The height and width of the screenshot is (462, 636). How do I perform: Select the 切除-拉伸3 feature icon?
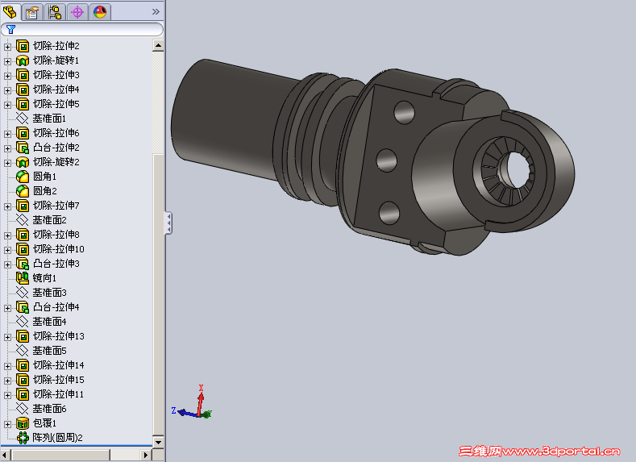(x=23, y=75)
